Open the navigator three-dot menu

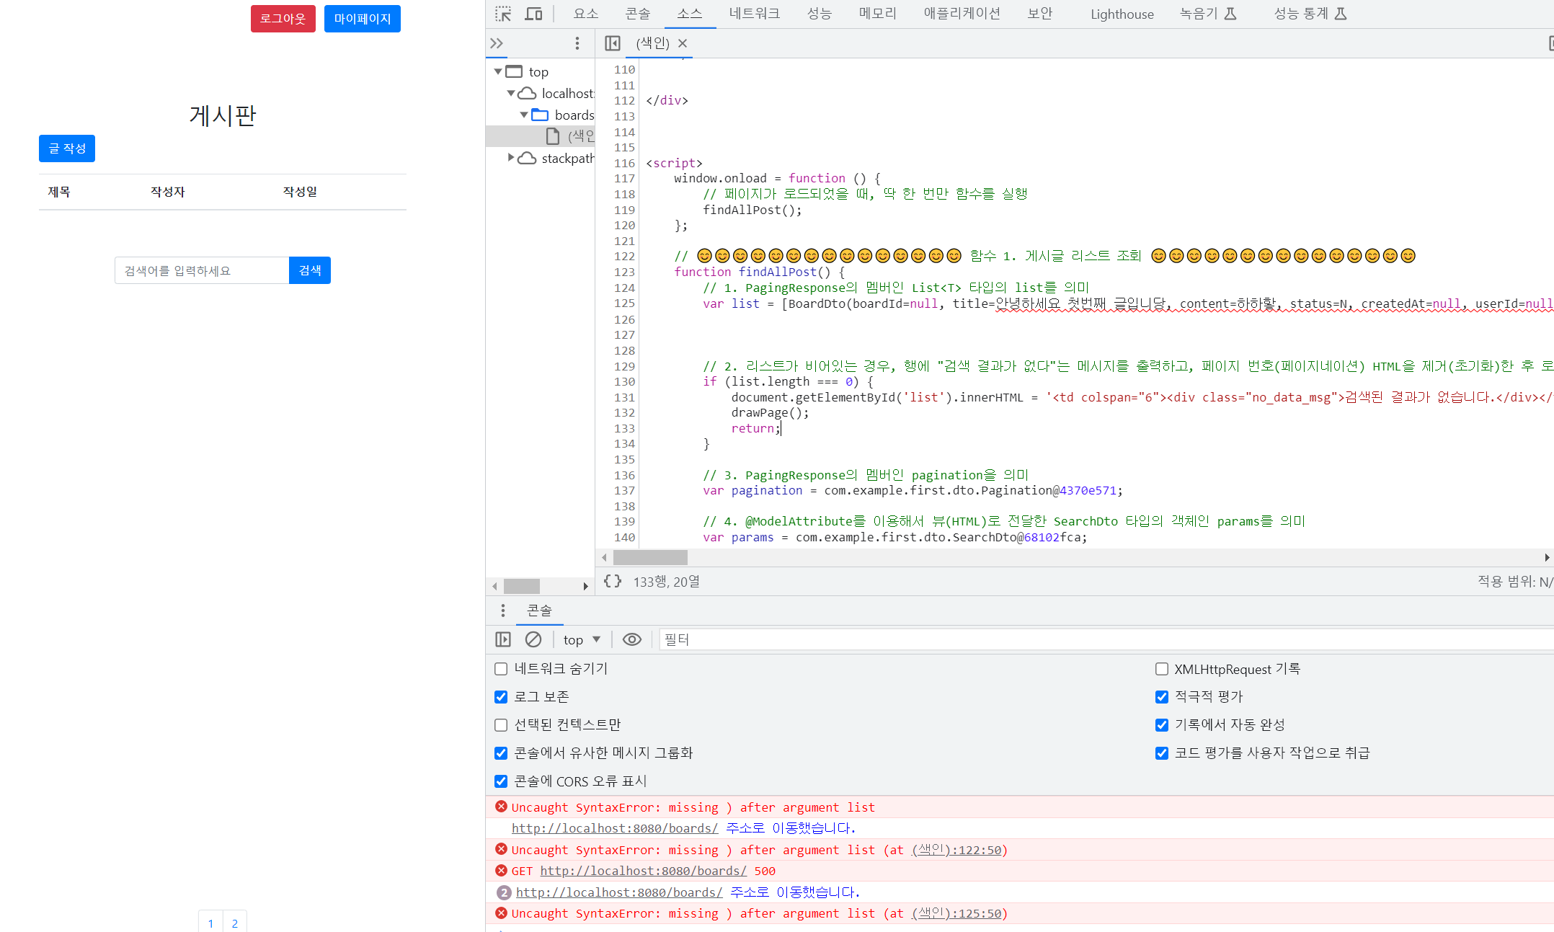coord(577,43)
